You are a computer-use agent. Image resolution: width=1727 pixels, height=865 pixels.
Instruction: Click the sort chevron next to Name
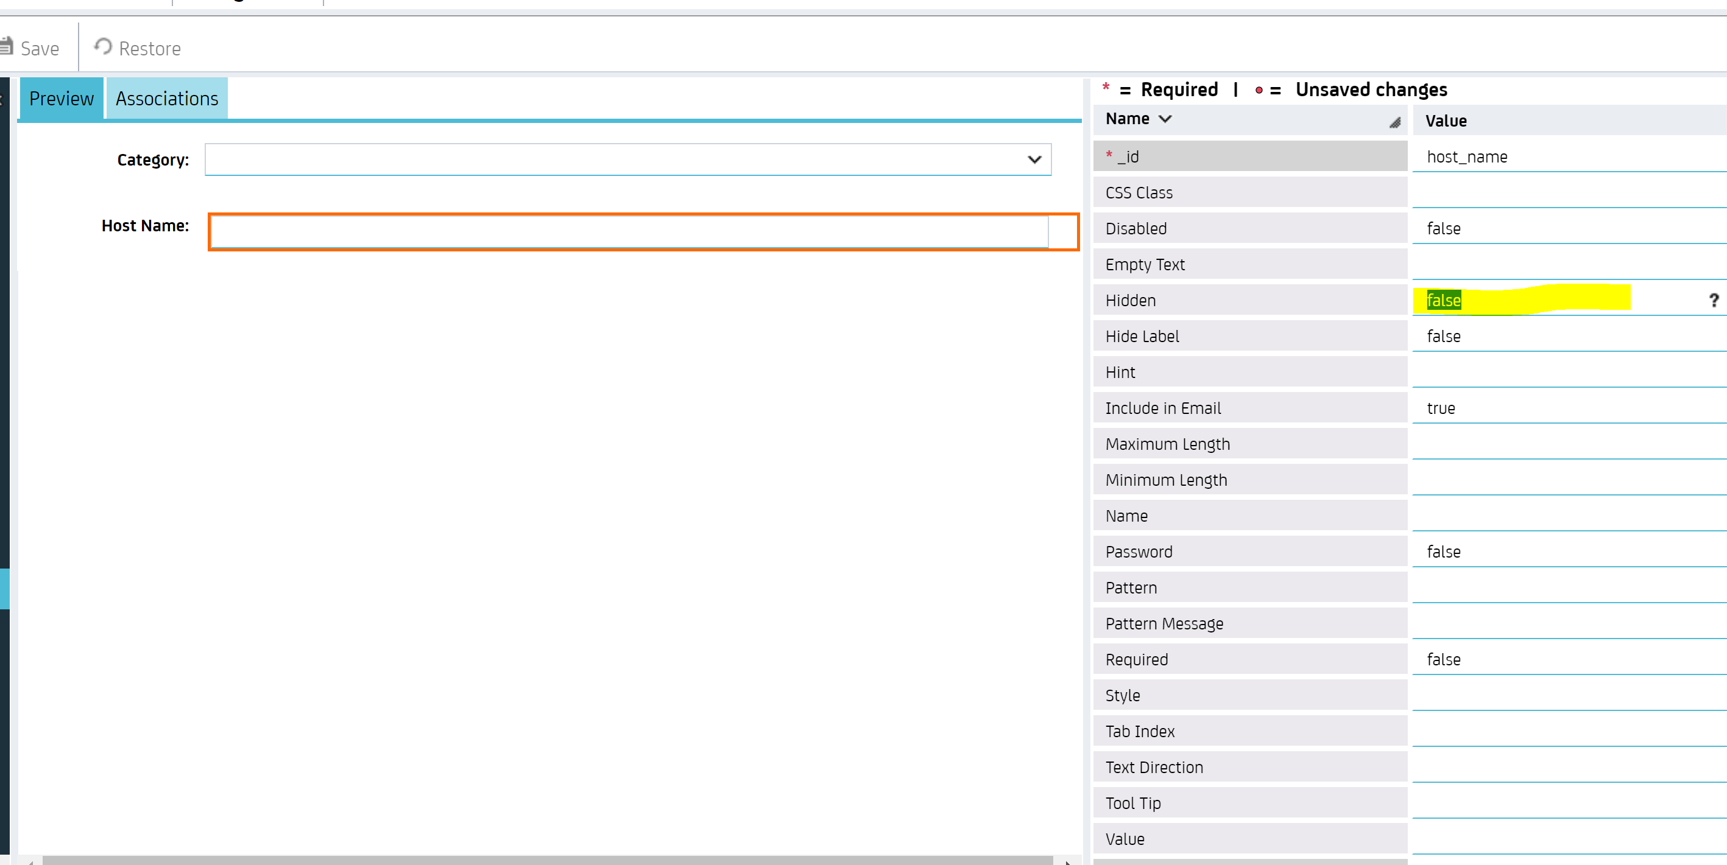[1165, 119]
